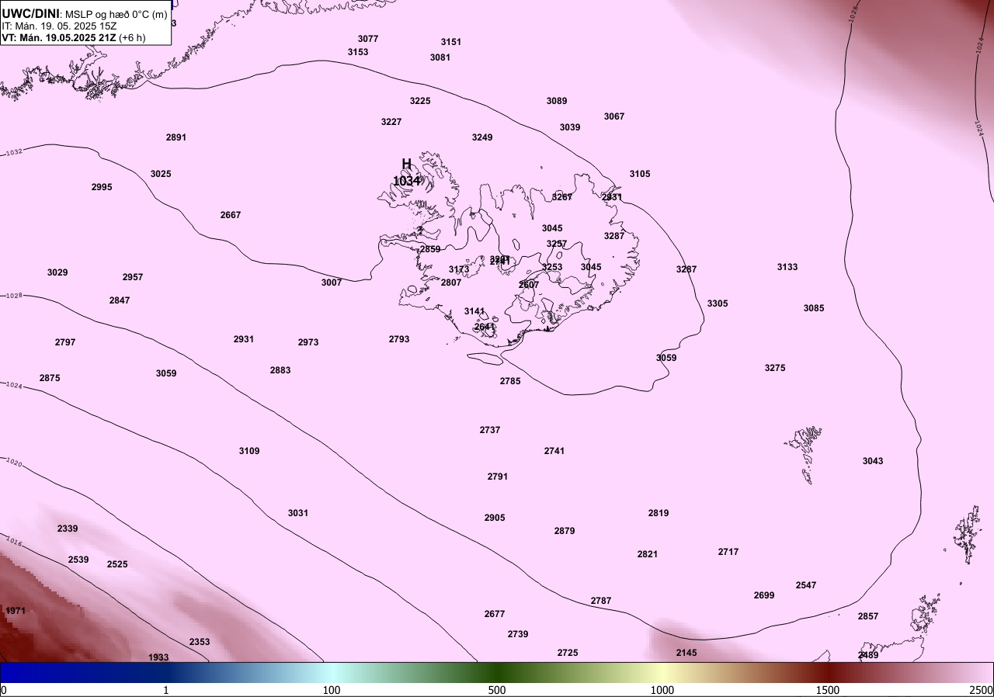This screenshot has width=994, height=697.
Task: Click the height value 2791
Action: (x=498, y=477)
